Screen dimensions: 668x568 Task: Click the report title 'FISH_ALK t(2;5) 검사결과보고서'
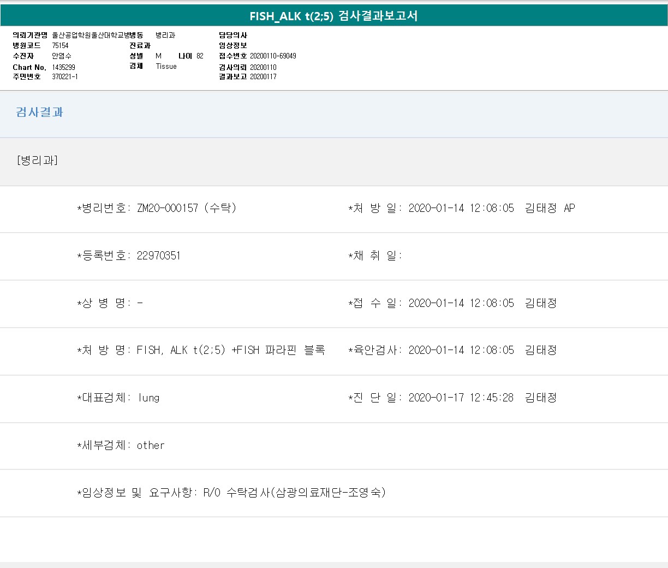[x=333, y=16]
